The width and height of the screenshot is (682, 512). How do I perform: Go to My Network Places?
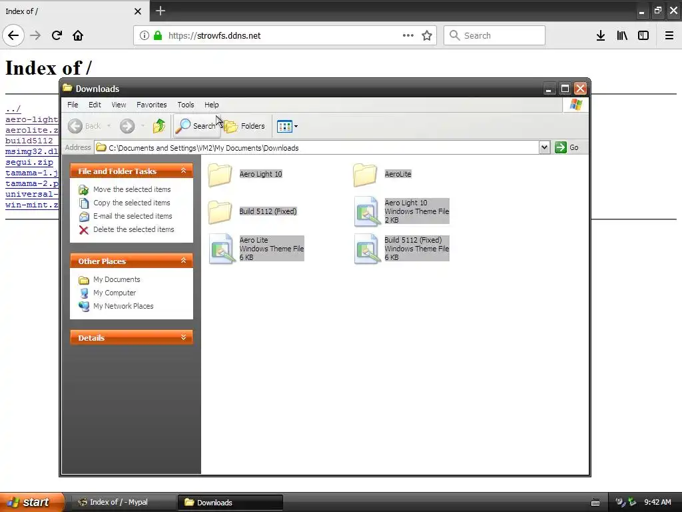(123, 306)
